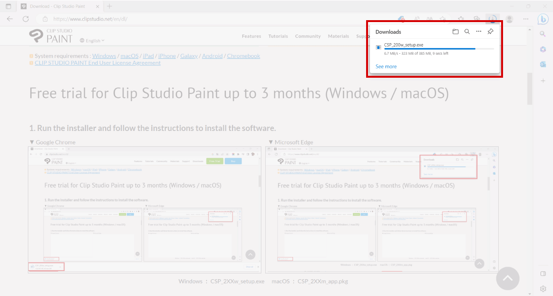Open CLIP STUDIO PAINT End User License Agreement
553x296 pixels.
(98, 63)
